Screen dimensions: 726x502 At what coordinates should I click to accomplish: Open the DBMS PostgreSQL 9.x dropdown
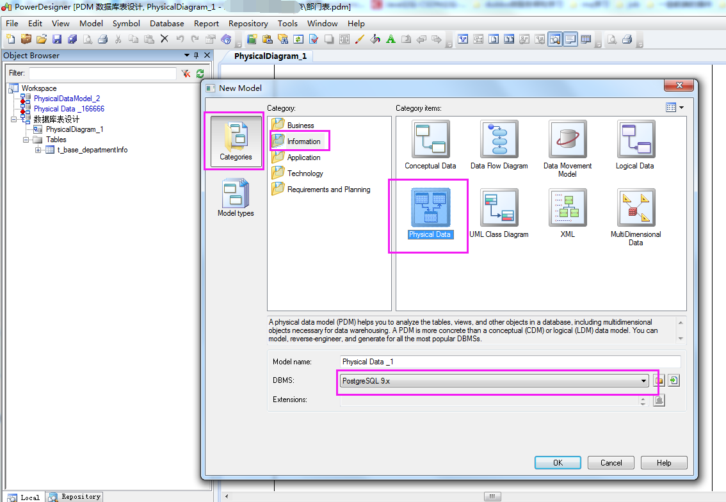[643, 381]
